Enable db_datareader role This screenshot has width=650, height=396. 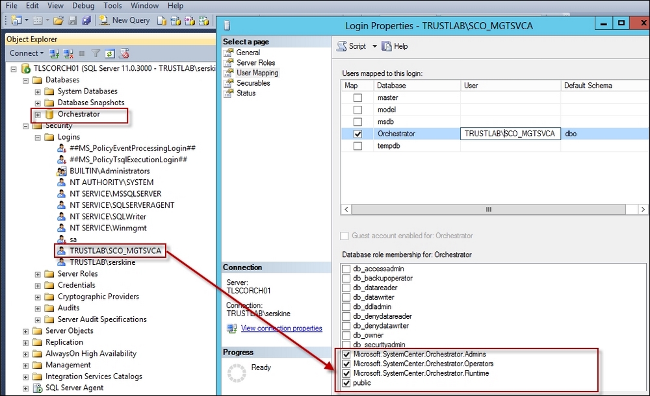346,288
